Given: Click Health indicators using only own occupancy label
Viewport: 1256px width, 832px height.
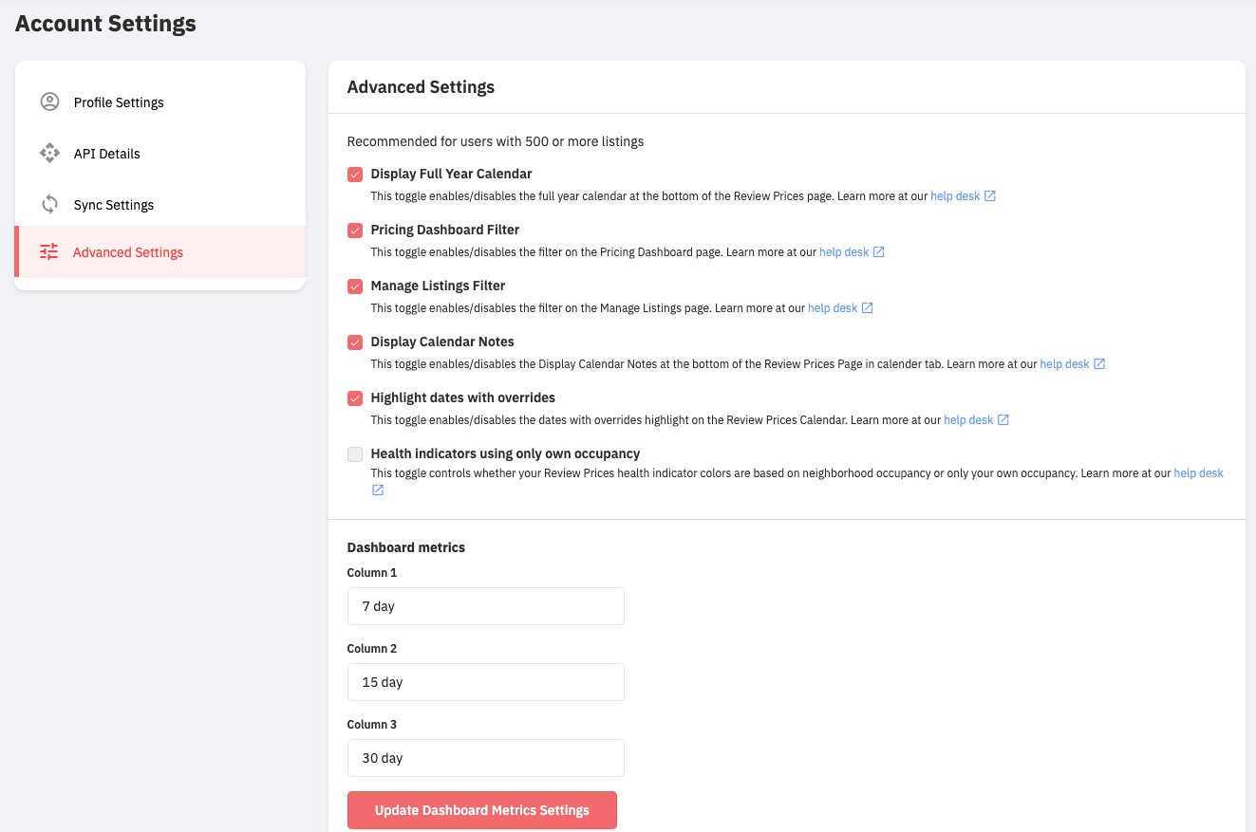Looking at the screenshot, I should pyautogui.click(x=505, y=453).
